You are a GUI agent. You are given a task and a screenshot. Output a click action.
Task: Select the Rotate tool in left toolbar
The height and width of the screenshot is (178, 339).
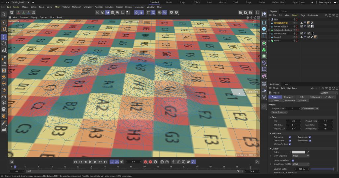tap(4, 43)
